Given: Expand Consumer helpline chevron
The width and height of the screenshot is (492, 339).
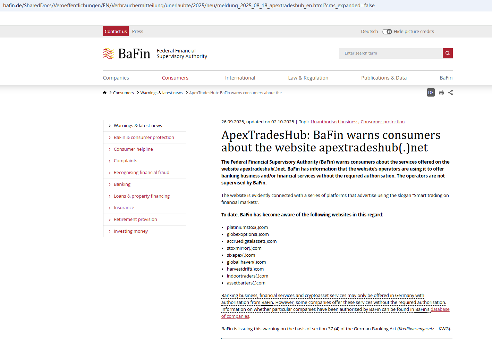Looking at the screenshot, I should tap(110, 149).
